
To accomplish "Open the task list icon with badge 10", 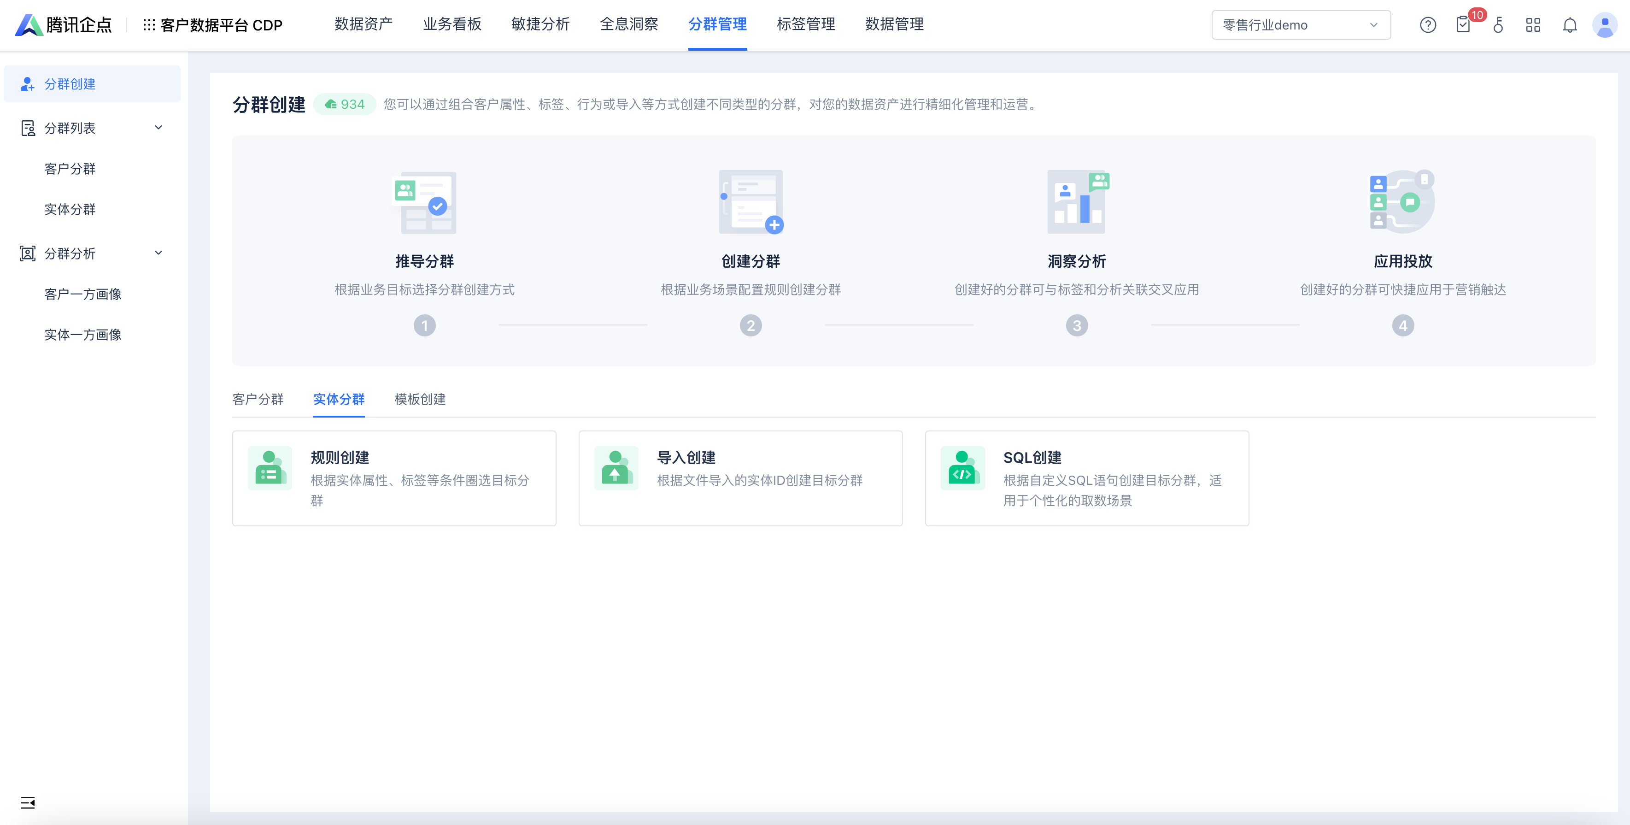I will pos(1463,25).
